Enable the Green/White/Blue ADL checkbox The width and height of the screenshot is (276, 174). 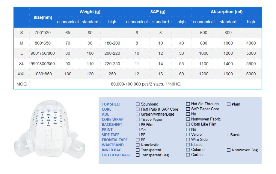(x=138, y=114)
